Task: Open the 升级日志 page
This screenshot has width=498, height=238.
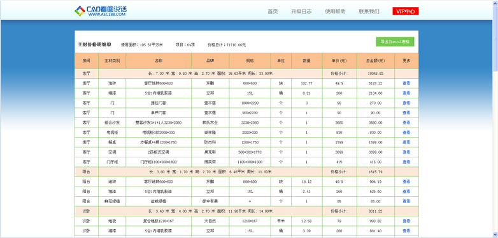Action: 301,11
